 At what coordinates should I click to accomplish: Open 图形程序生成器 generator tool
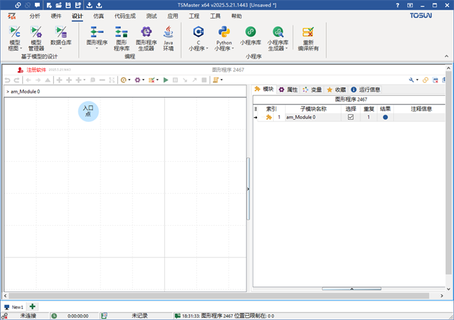click(x=145, y=38)
